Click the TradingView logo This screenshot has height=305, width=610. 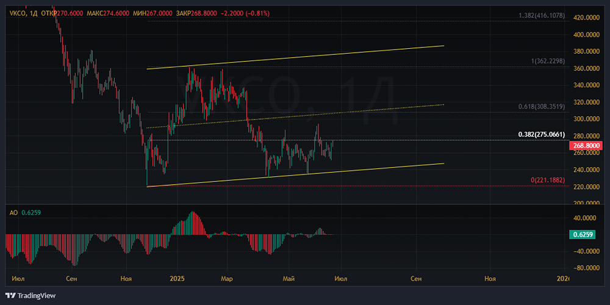pos(30,295)
